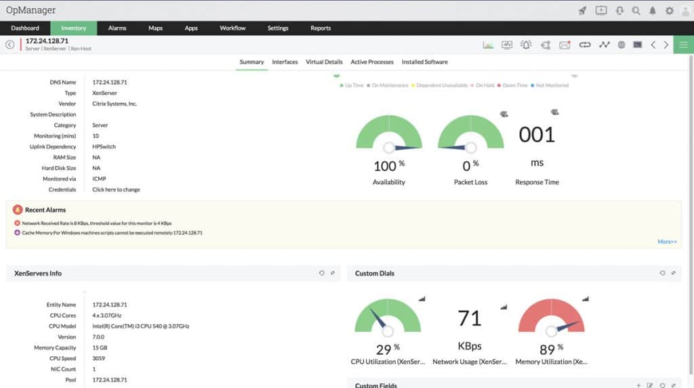694x388 pixels.
Task: Switch to the Virtual Details tab
Action: click(324, 62)
